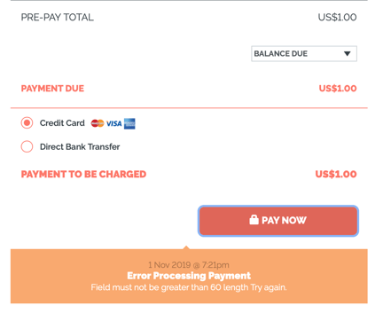Click the PAYMENT TO BE CHARGED label

[83, 174]
